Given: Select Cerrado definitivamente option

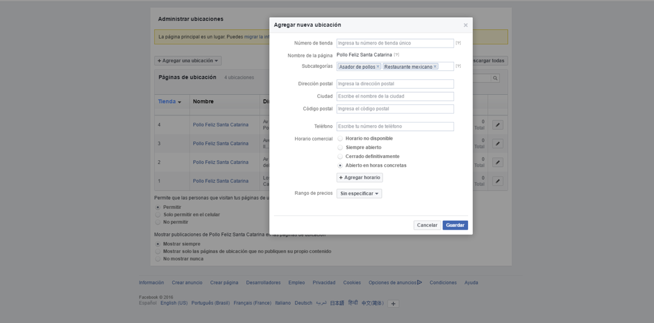Looking at the screenshot, I should 340,156.
